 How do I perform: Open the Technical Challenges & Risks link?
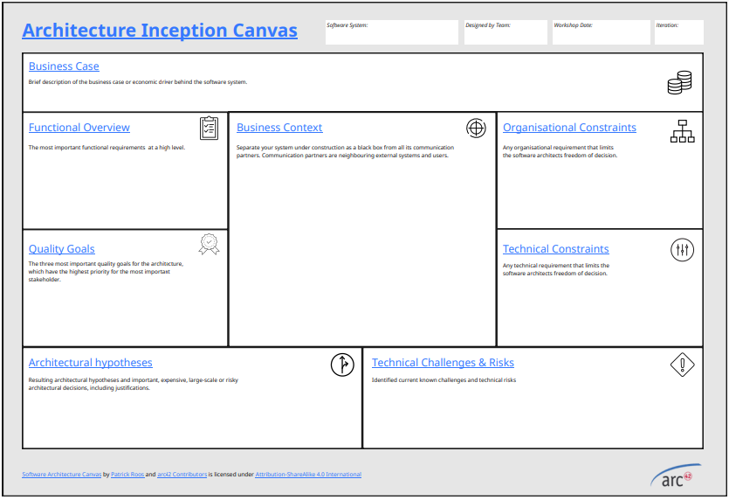(443, 362)
